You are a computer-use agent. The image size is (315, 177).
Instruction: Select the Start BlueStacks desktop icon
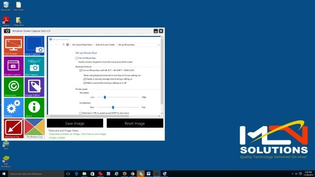tap(6, 162)
